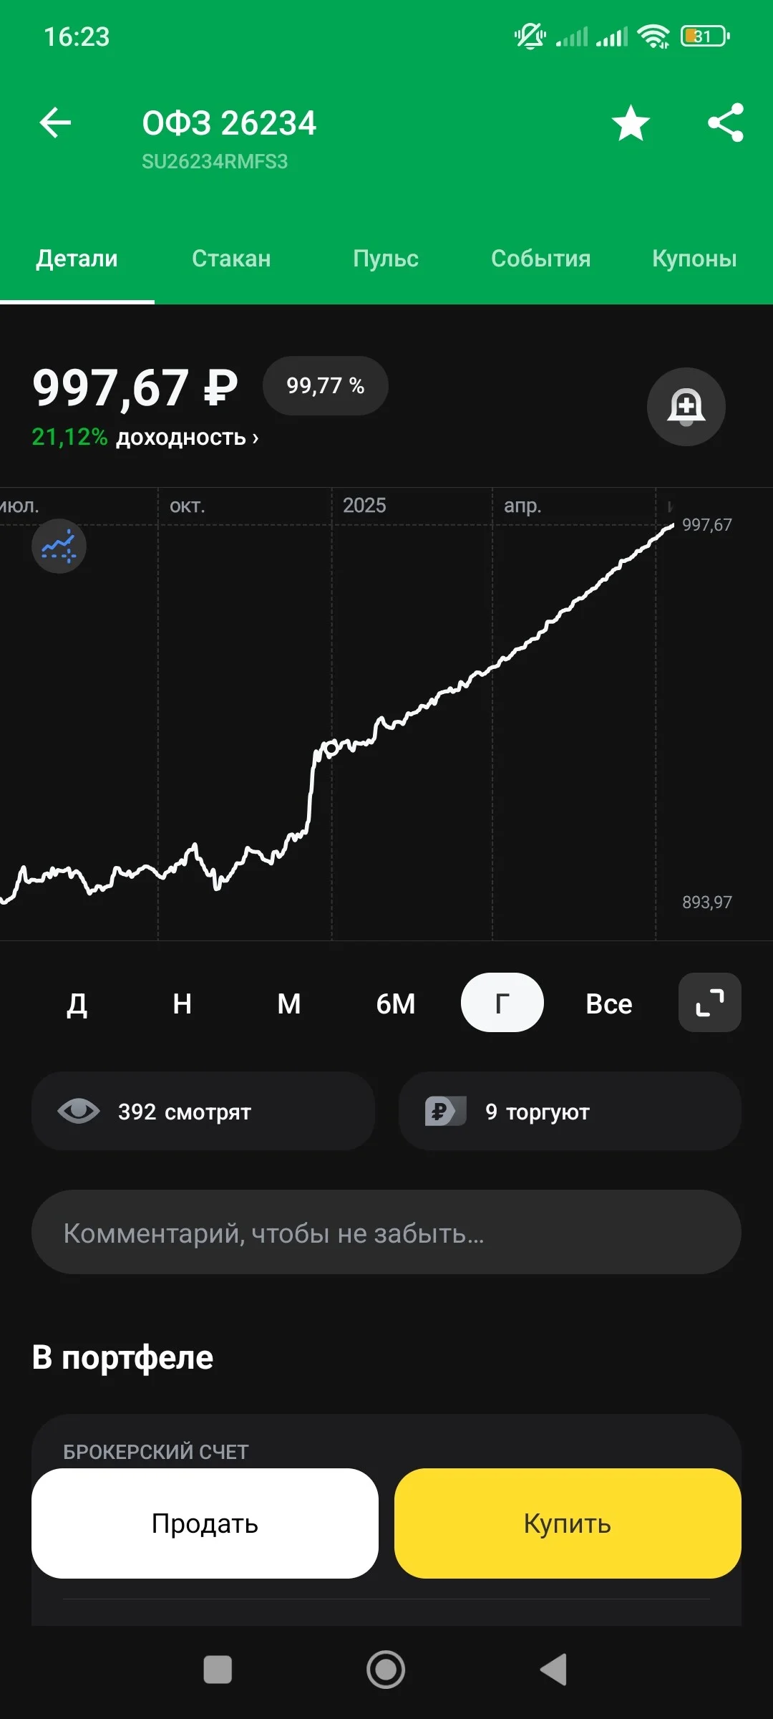
Task: Select the Д day period
Action: 77,1003
